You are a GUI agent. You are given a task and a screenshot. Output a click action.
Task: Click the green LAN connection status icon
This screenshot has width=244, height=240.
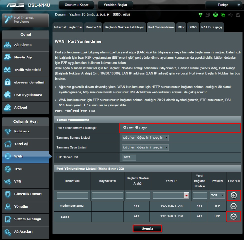223,15
